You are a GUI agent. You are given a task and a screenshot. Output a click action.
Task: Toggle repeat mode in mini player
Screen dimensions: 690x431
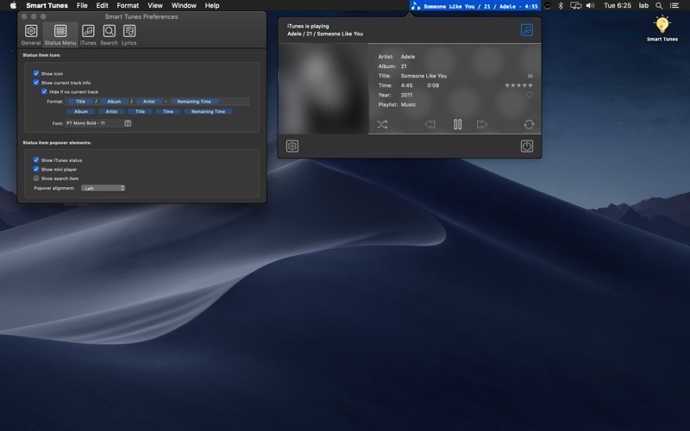(x=529, y=124)
